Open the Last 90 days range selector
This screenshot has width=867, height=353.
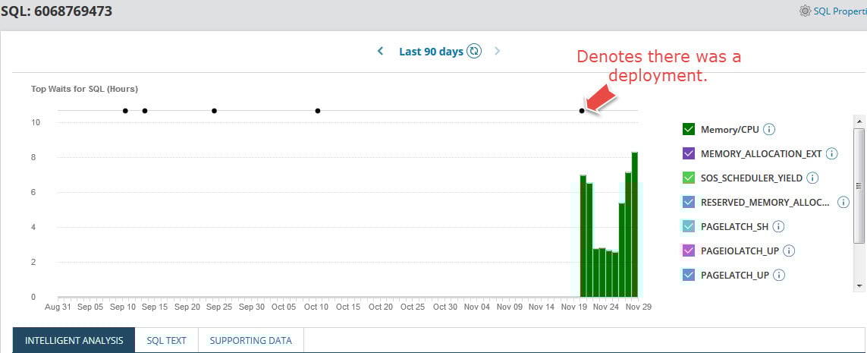tap(432, 52)
